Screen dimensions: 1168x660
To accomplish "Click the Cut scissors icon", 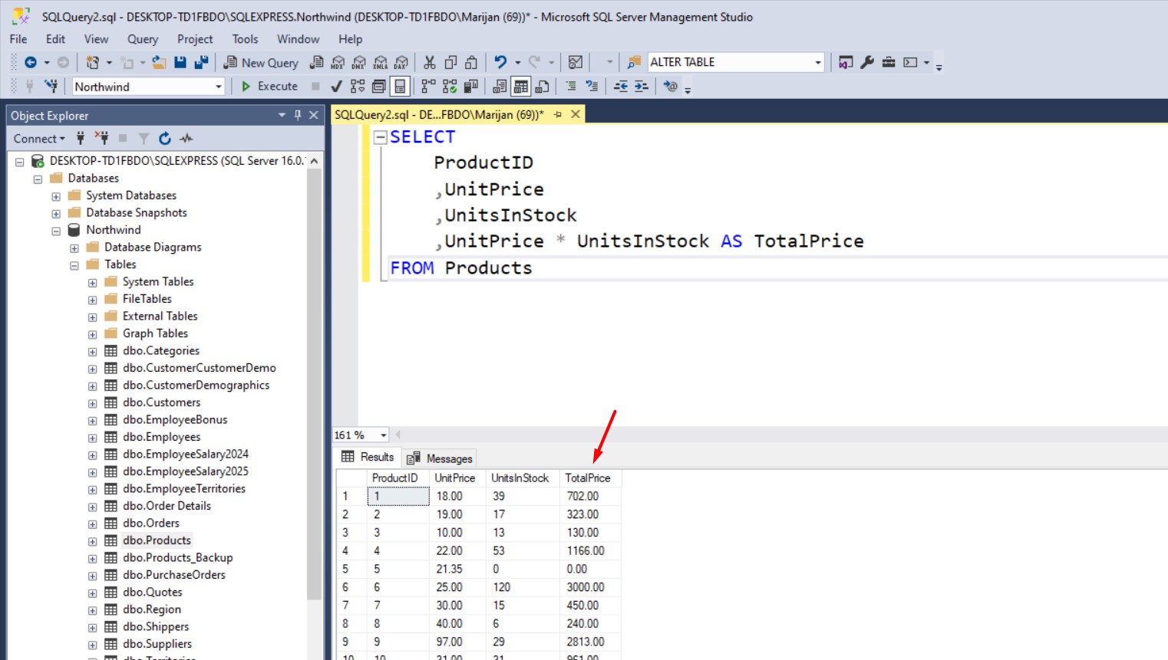I will point(430,62).
